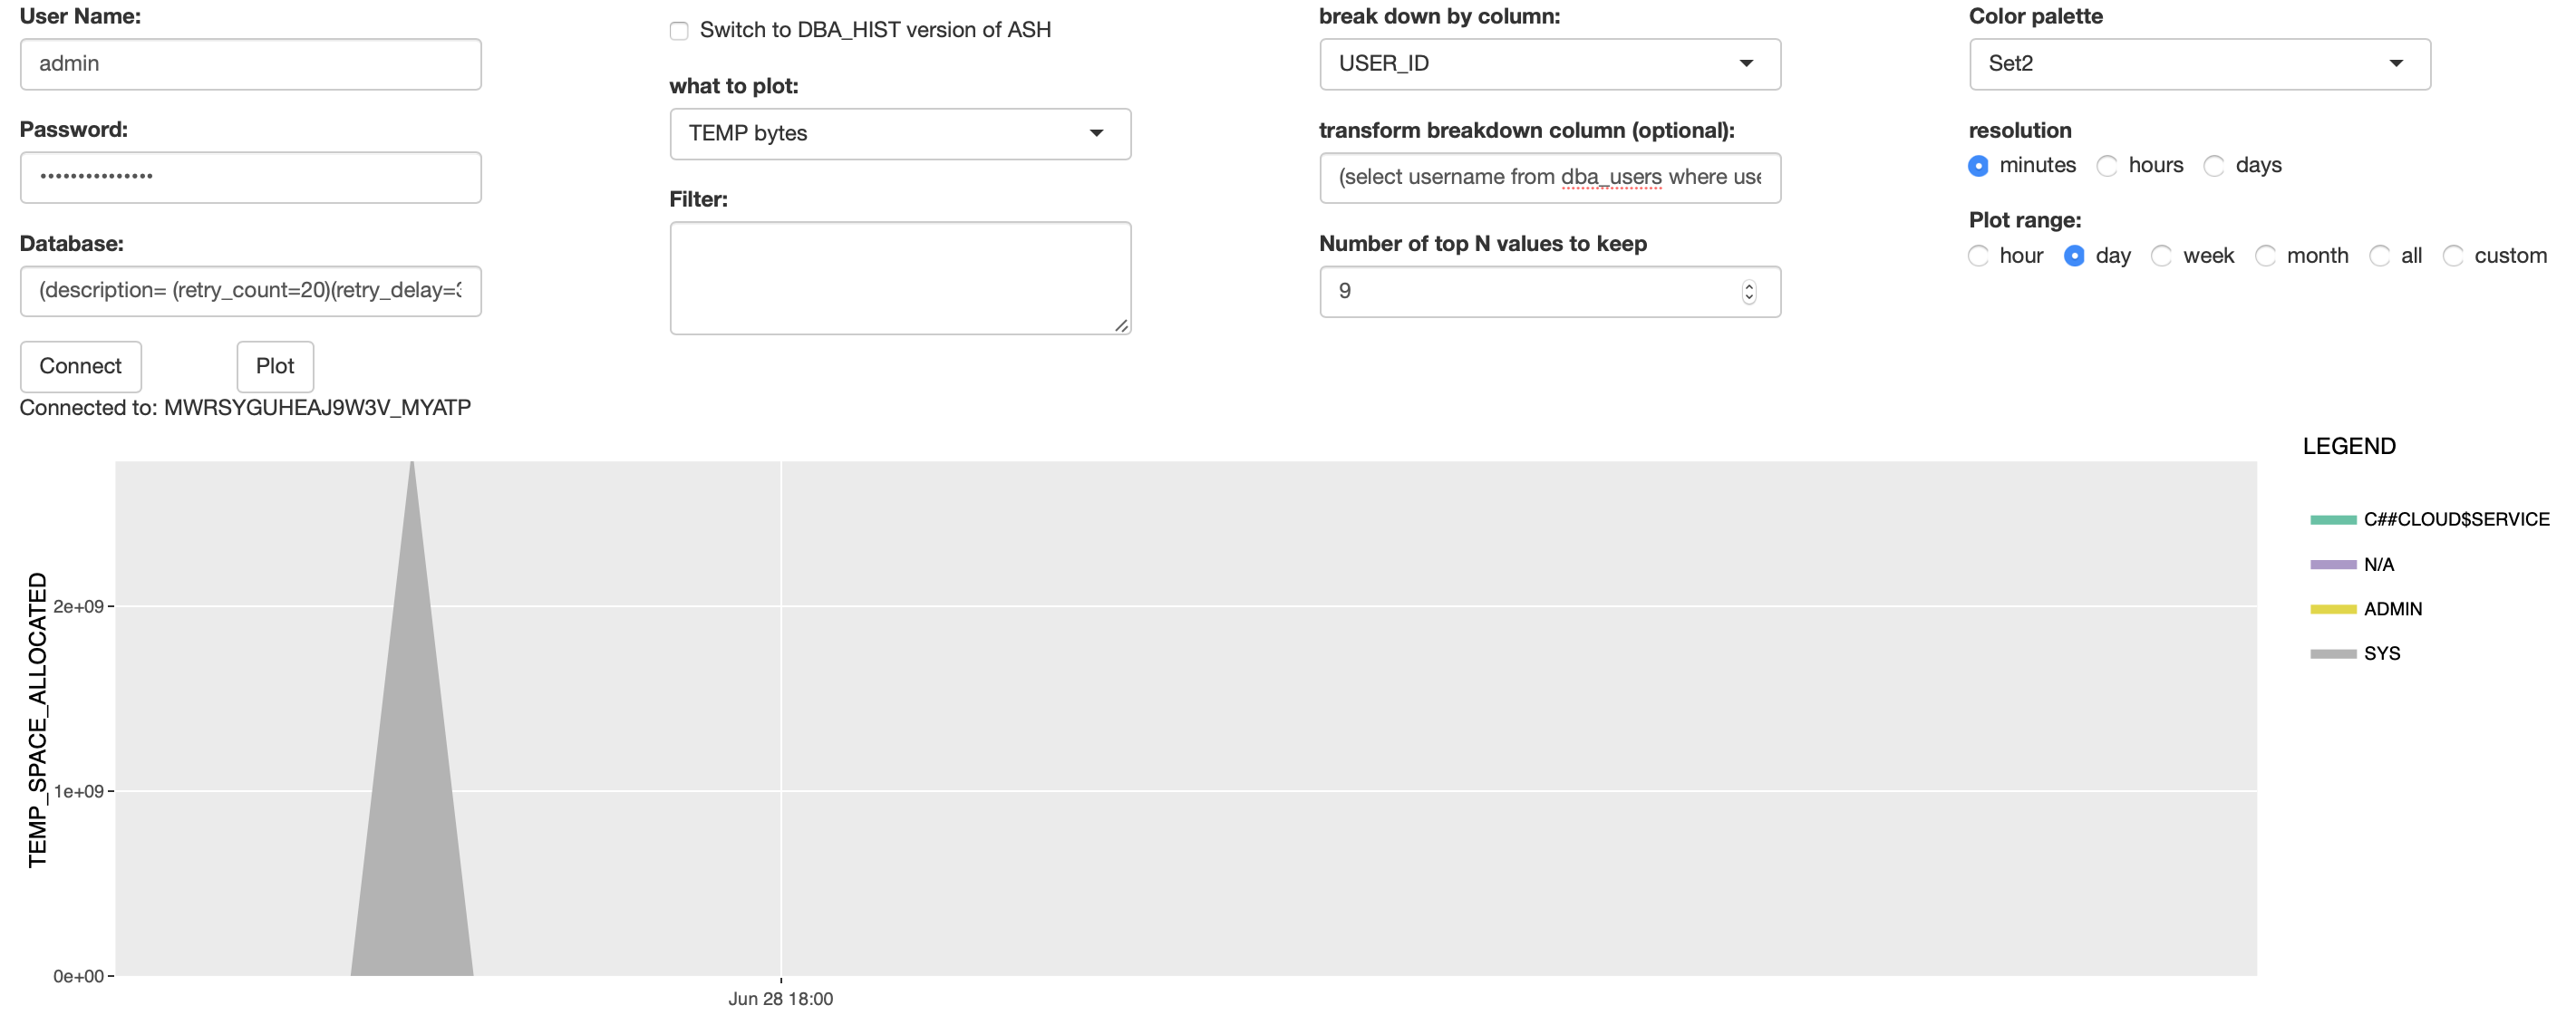The image size is (2576, 1015).
Task: Select 'custom' plot range option
Action: tap(2453, 256)
